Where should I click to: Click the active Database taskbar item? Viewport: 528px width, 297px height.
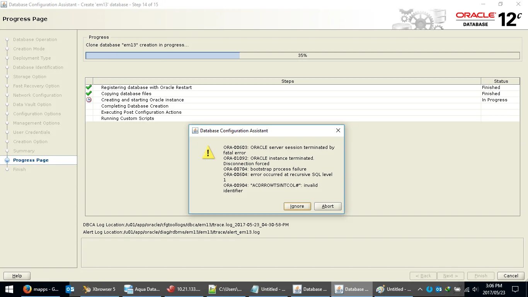point(352,289)
